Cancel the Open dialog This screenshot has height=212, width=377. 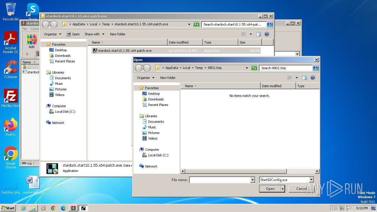point(301,189)
